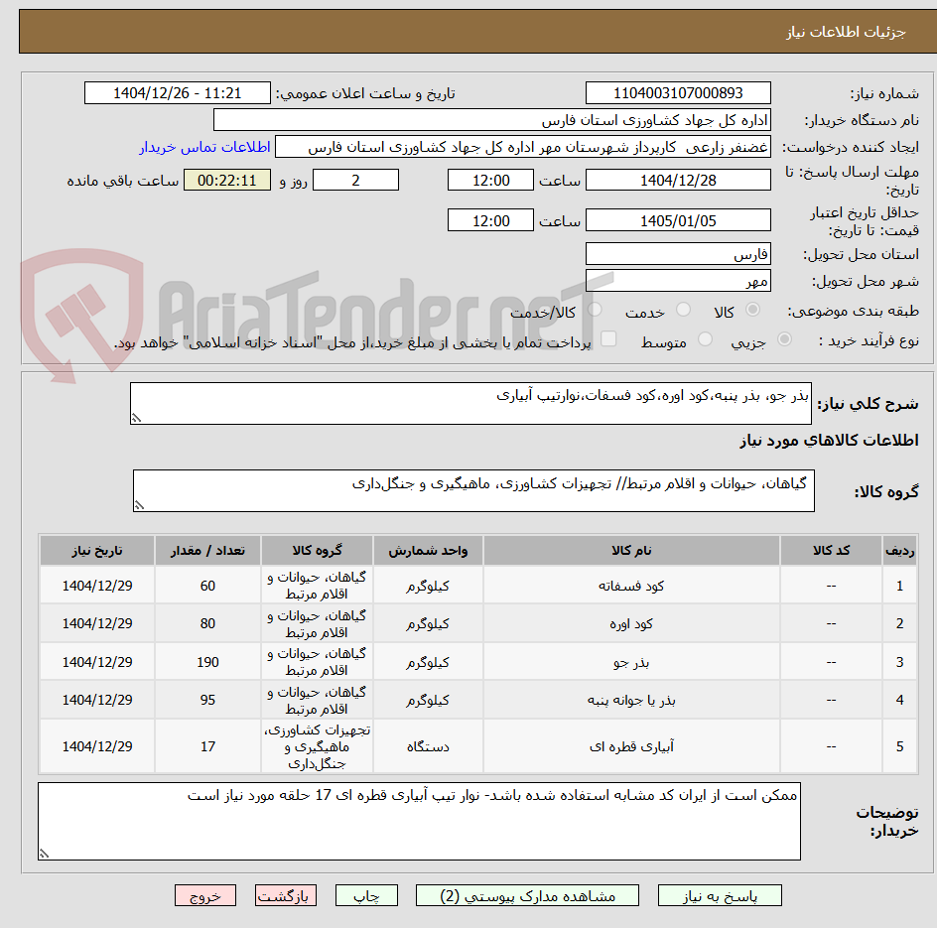This screenshot has height=928, width=937.
Task: Select the بذر یا جوانه پنبه cell
Action: point(631,700)
